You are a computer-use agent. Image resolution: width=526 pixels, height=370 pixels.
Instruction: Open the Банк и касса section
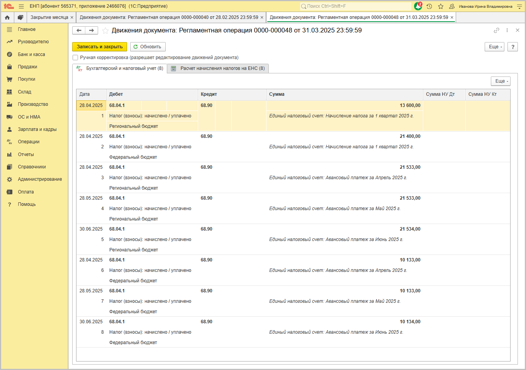pyautogui.click(x=31, y=54)
